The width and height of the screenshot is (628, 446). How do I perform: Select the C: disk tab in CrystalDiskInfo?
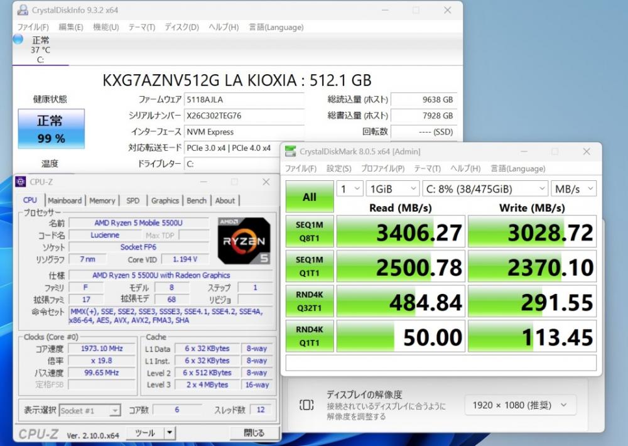pos(40,50)
